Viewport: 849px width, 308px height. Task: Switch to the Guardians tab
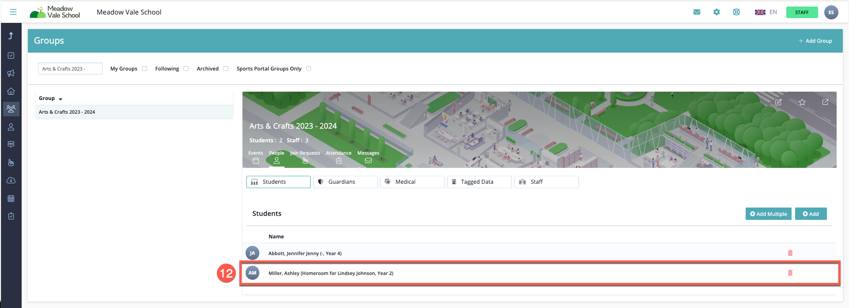click(x=345, y=182)
